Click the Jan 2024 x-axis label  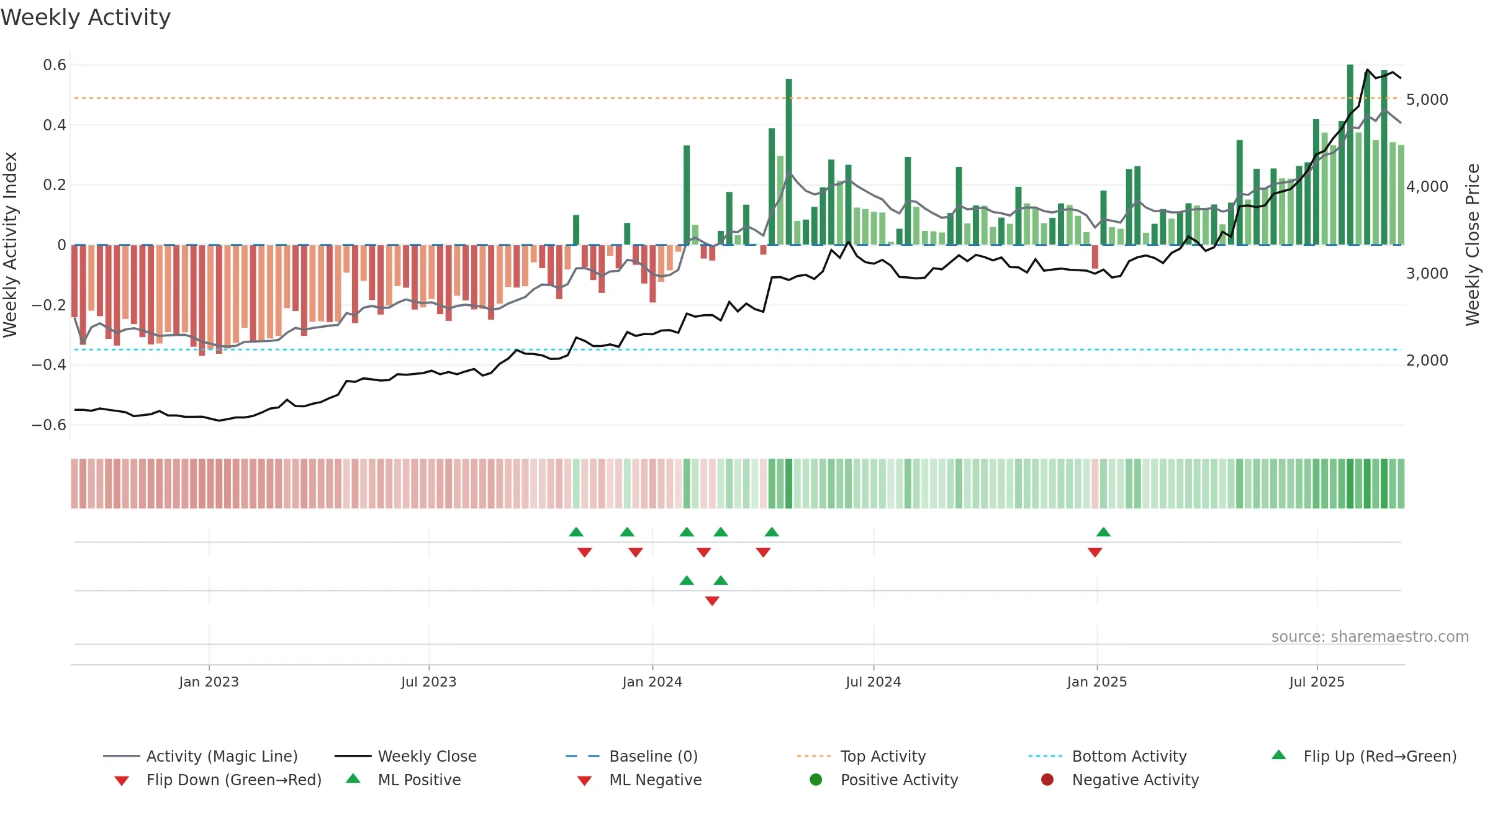pyautogui.click(x=652, y=682)
